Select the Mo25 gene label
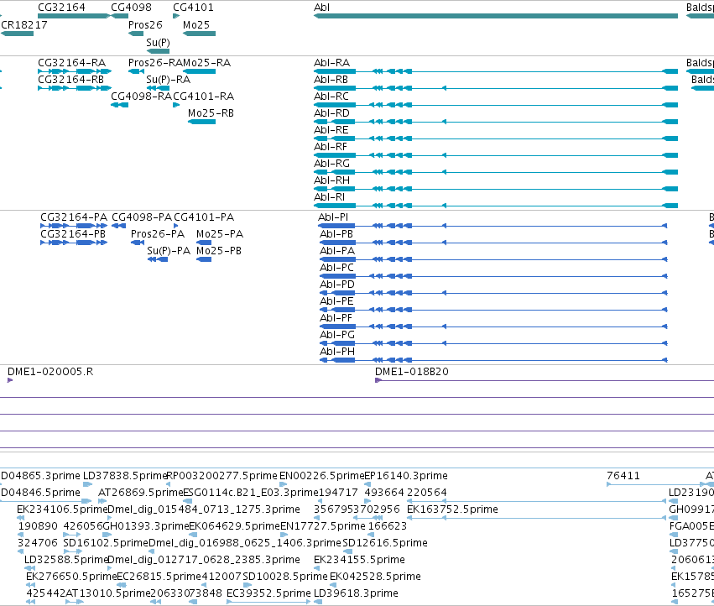 coord(195,24)
